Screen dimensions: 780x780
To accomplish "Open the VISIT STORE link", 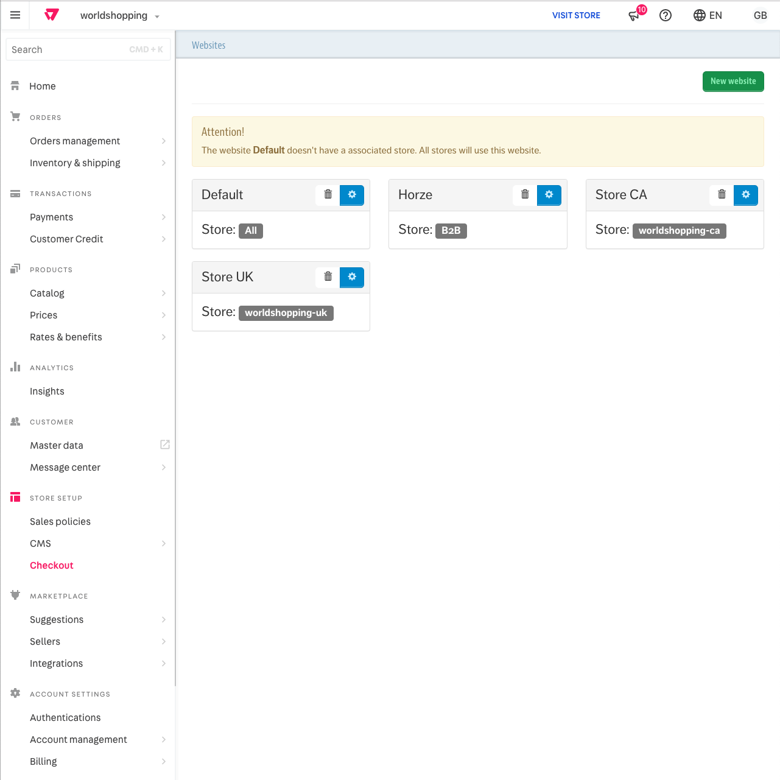I will (x=576, y=15).
